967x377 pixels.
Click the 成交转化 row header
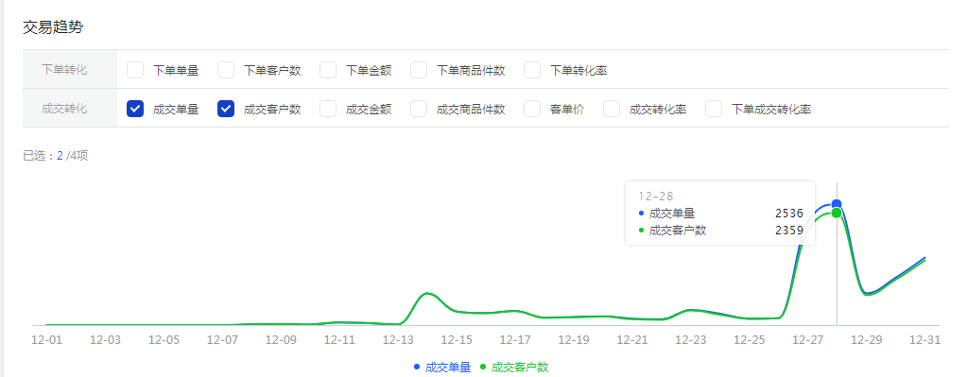click(x=64, y=109)
